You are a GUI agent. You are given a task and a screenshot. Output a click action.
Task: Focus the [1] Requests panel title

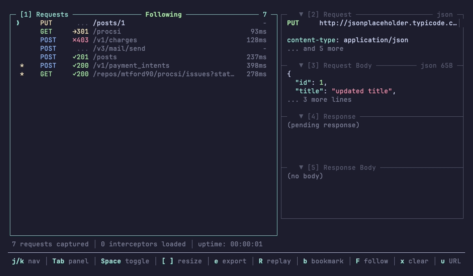pyautogui.click(x=44, y=15)
